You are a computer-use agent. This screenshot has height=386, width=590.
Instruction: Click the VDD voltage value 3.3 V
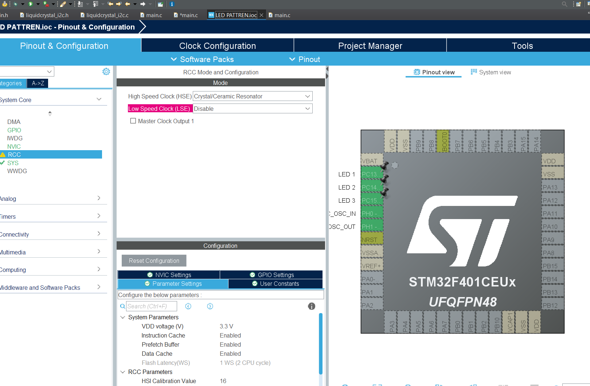[x=226, y=326]
